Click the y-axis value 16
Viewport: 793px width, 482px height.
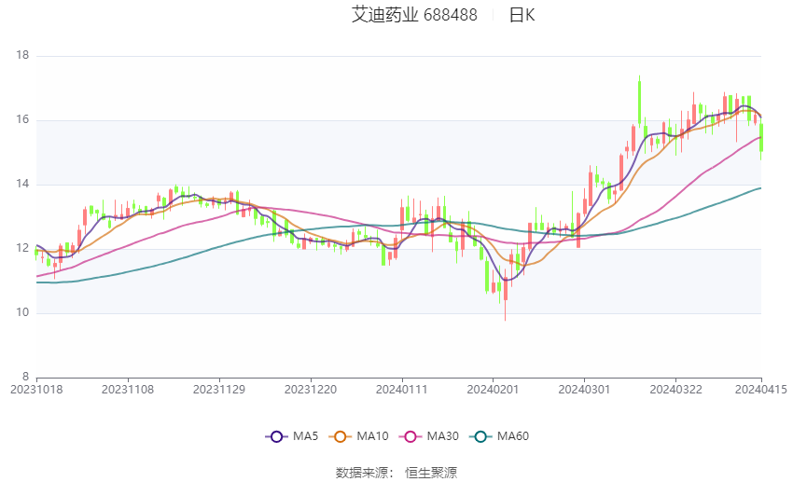pos(22,119)
